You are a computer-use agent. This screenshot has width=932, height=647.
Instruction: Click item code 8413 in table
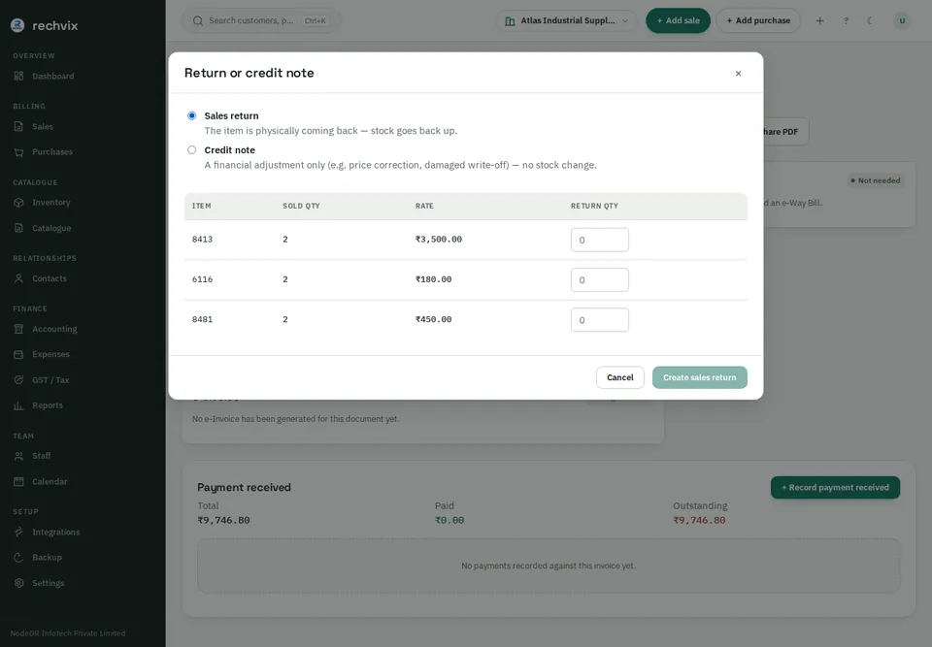coord(202,240)
